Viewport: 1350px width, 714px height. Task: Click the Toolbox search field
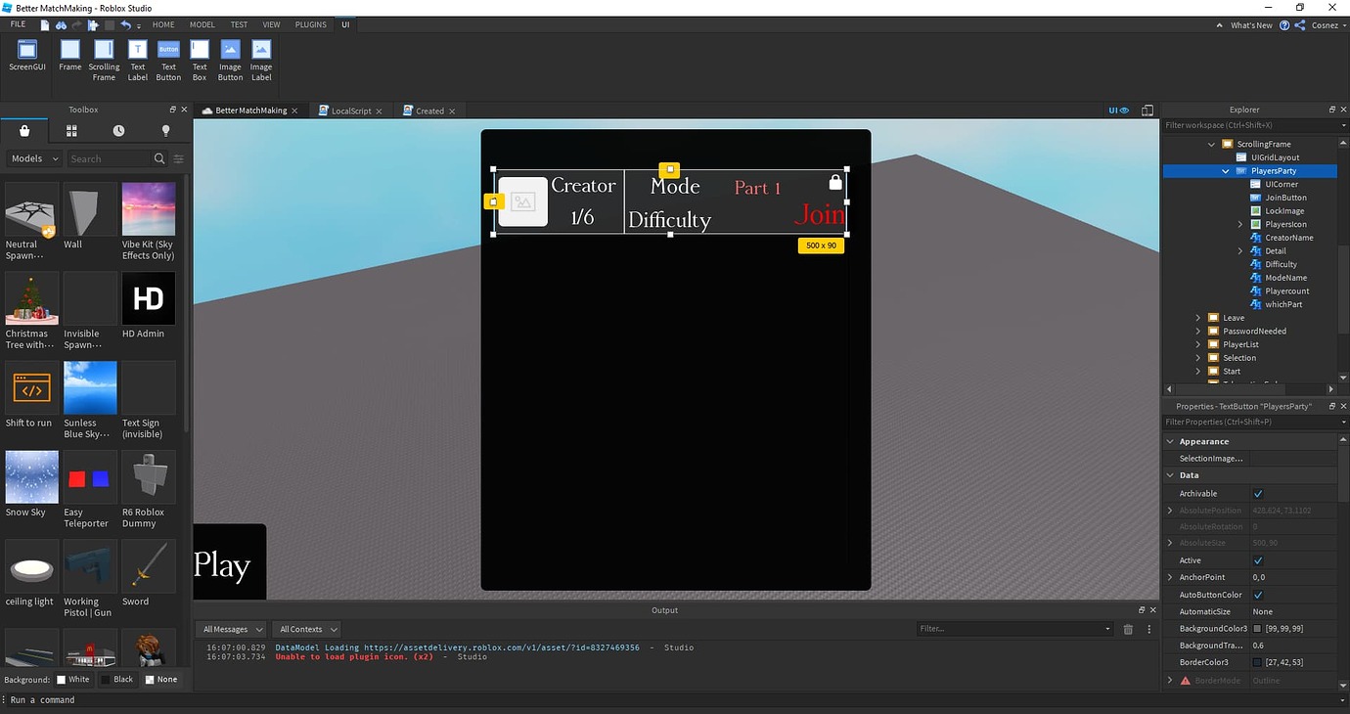pos(110,158)
